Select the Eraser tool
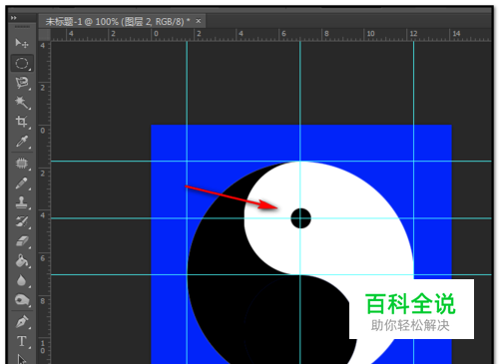The height and width of the screenshot is (364, 499). [22, 241]
